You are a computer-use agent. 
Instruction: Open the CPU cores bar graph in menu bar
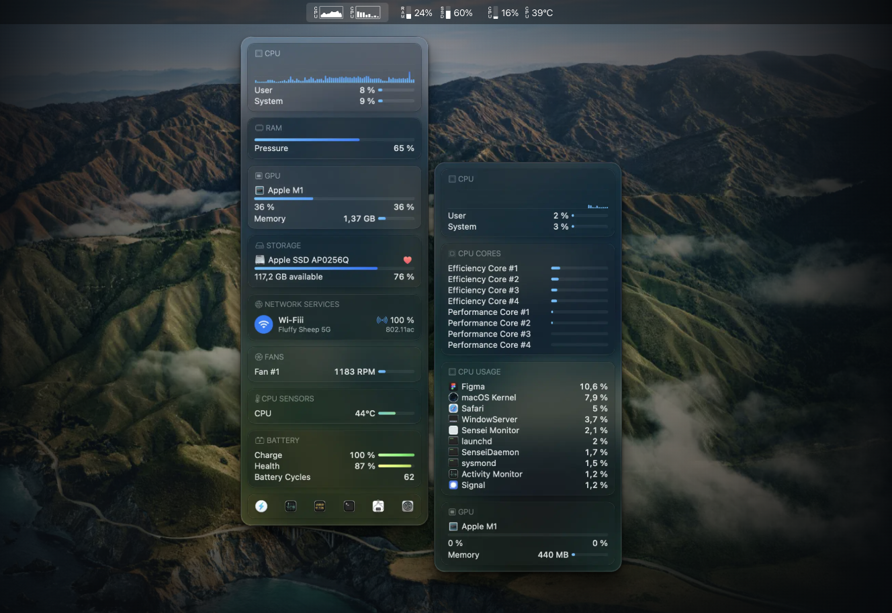(365, 13)
